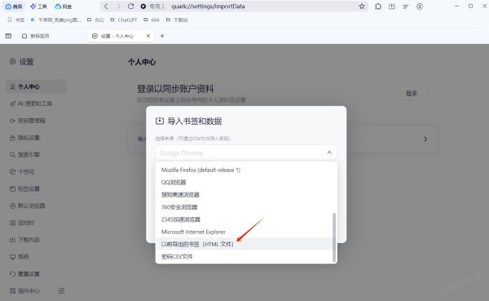Screen dimensions: 489x301
Task: Open the 首页 home shortcut
Action: 14,7
